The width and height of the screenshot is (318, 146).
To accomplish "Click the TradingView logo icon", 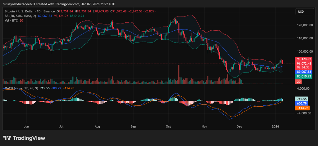I will [x=8, y=138].
